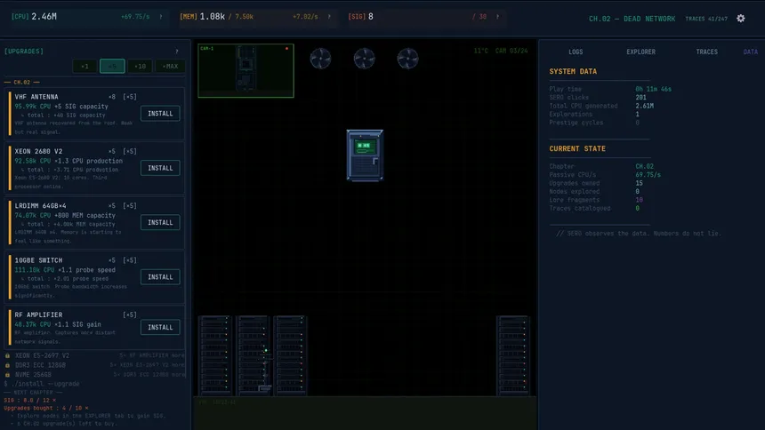The width and height of the screenshot is (765, 430).
Task: Click the LRDIMM 64GB×4 upgrade title
Action: [41, 206]
